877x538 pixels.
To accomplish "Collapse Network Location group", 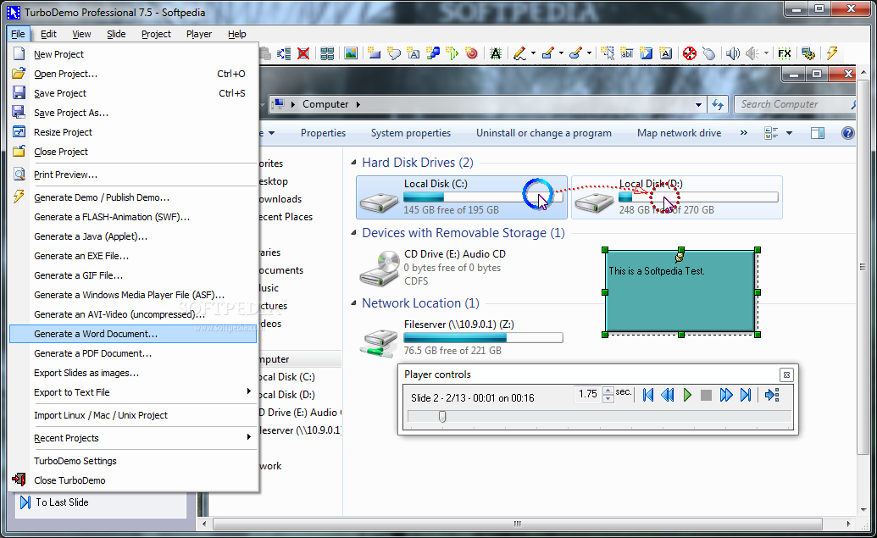I will (x=353, y=303).
